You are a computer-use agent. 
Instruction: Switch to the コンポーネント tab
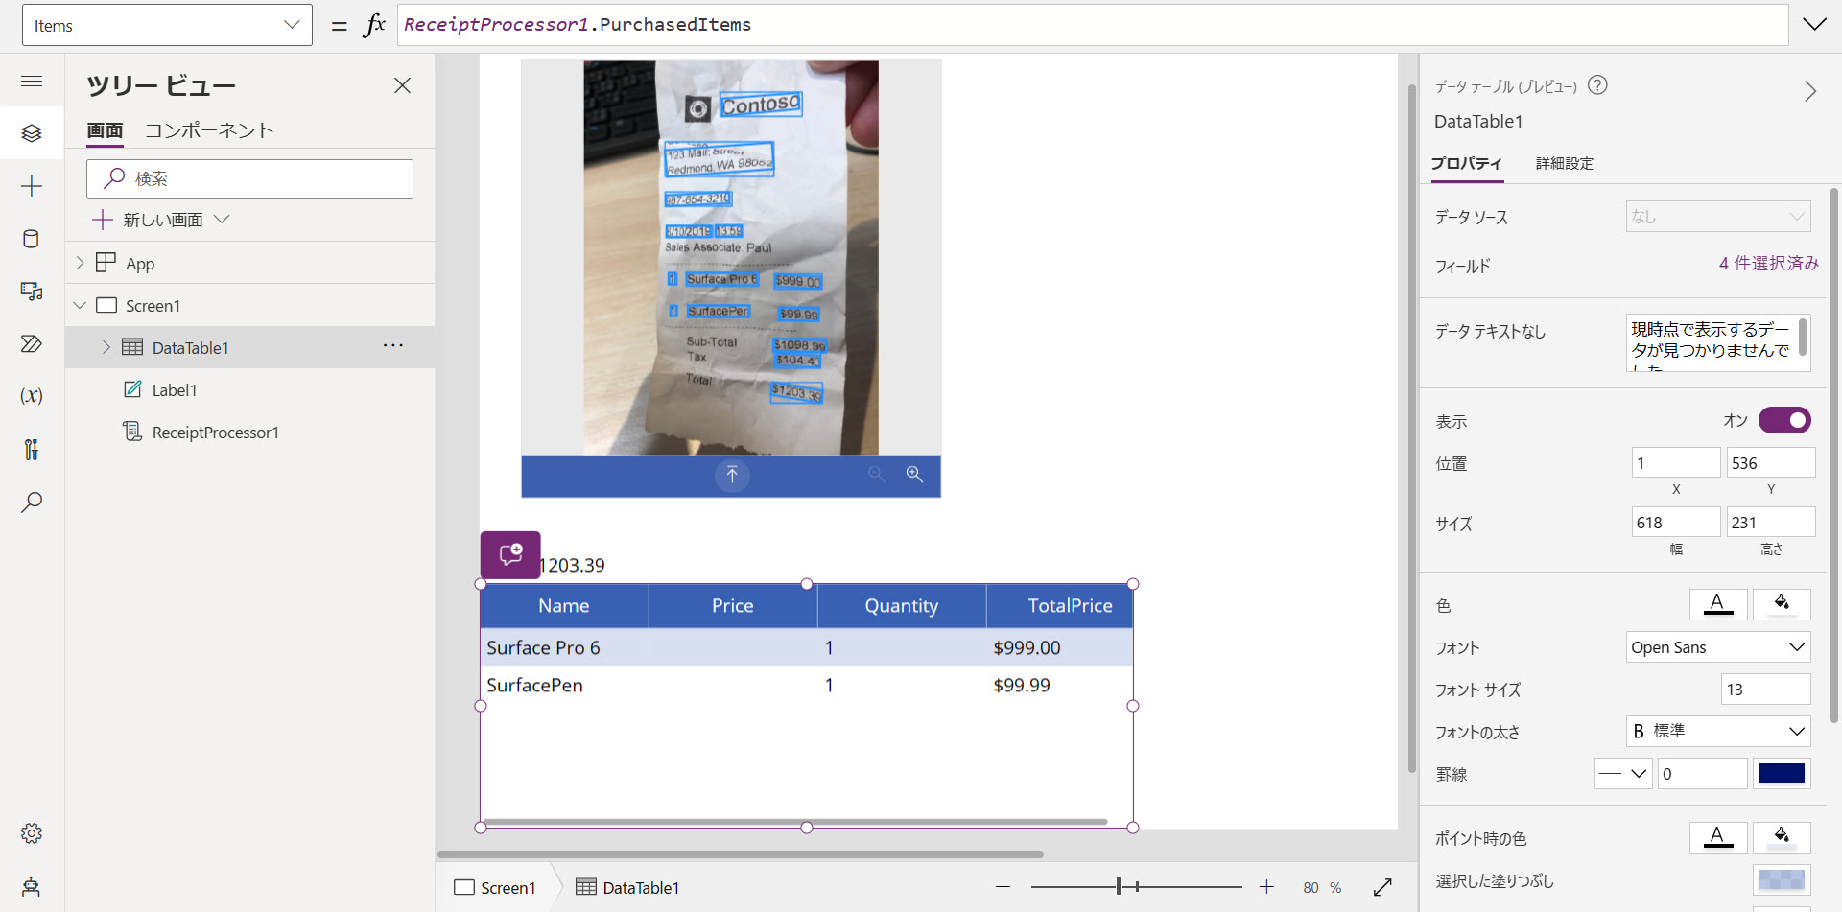pyautogui.click(x=209, y=130)
